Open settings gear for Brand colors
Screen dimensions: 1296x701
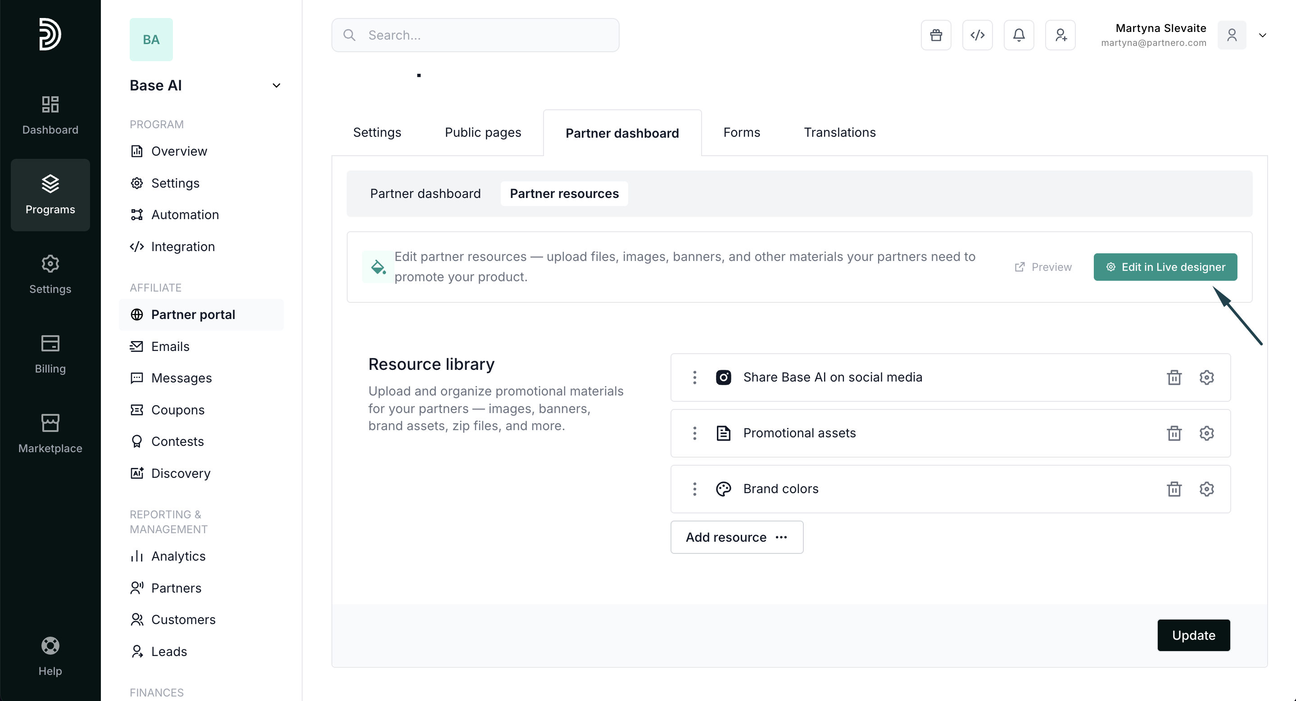point(1206,489)
